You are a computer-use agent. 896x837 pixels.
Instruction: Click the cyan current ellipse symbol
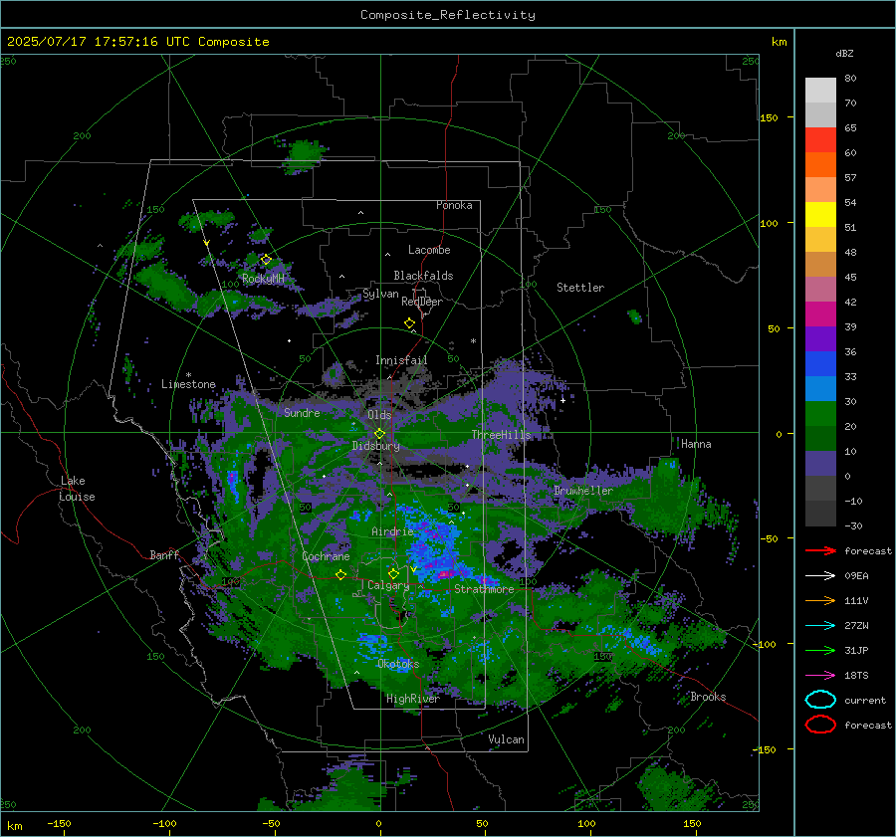tap(820, 700)
